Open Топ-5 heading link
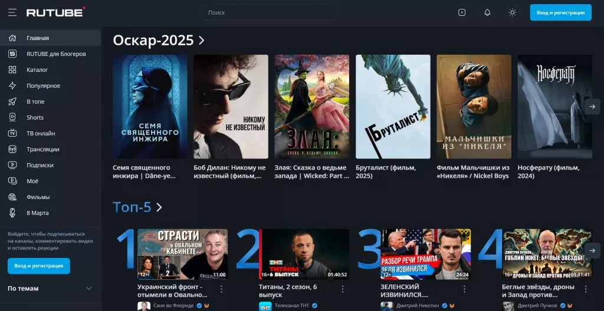The width and height of the screenshot is (604, 311). pos(132,207)
